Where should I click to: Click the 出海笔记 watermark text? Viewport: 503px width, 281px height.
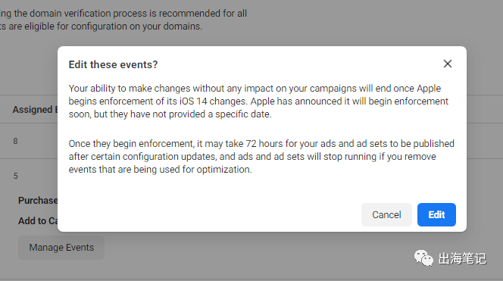point(462,258)
